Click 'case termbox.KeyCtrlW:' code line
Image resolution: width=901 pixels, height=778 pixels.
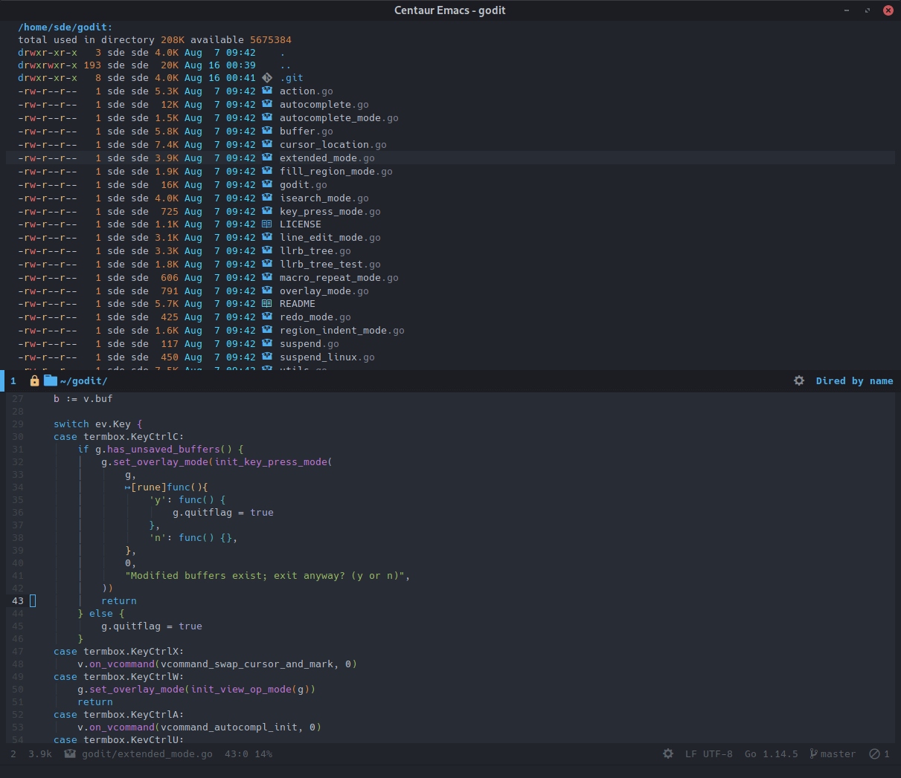tap(119, 677)
